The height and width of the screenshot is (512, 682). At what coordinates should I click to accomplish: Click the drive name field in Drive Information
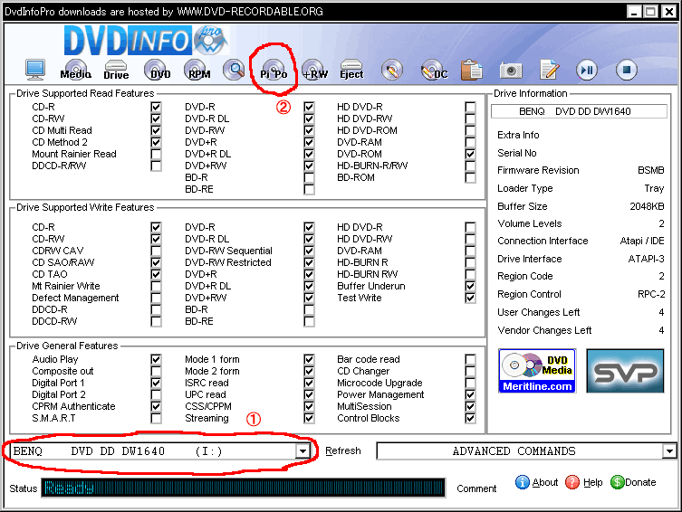pos(579,111)
